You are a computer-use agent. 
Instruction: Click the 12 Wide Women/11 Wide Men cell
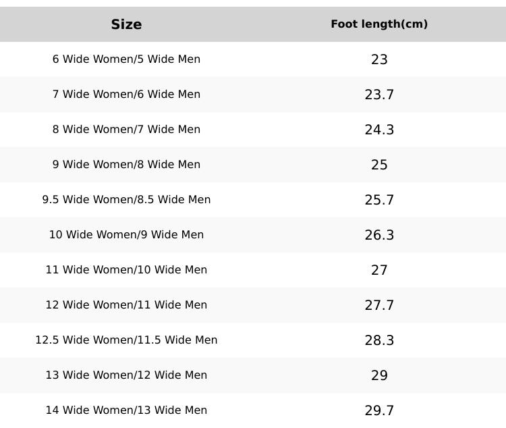coord(126,305)
